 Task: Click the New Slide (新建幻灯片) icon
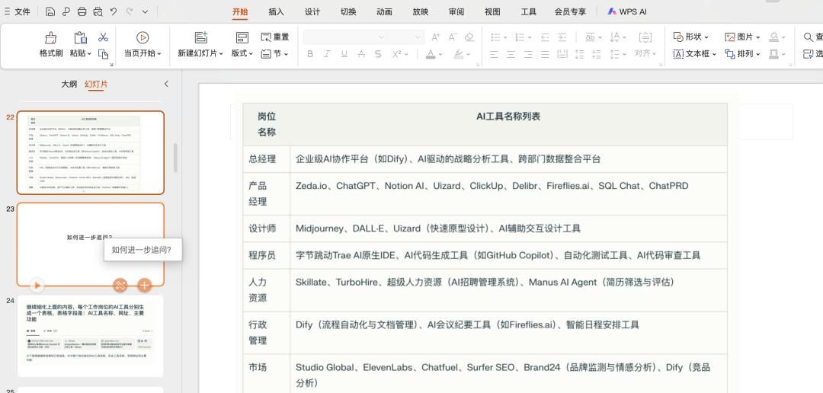(x=201, y=37)
